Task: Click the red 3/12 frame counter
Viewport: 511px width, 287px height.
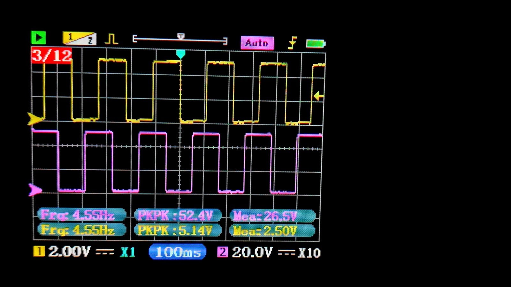Action: 51,55
